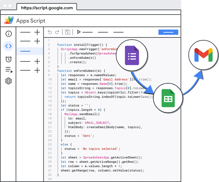Save project with the floppy disk icon
The image size is (219, 182).
tap(67, 32)
